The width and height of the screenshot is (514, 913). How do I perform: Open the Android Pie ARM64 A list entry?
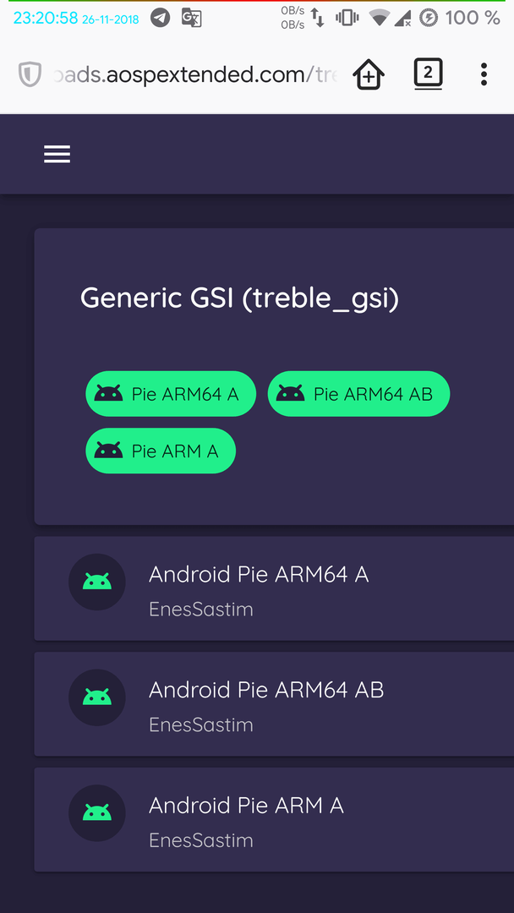click(x=274, y=588)
